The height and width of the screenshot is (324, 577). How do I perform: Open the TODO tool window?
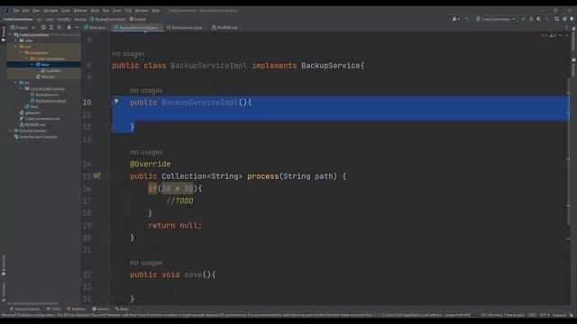coord(53,310)
